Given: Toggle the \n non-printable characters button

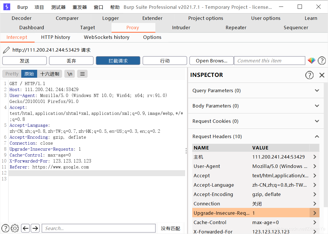Looking at the screenshot, I should [x=70, y=74].
